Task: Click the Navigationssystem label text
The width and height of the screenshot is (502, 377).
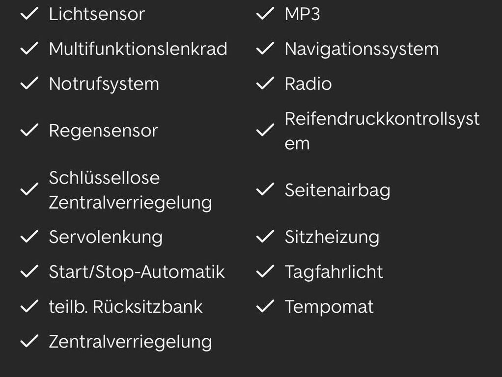Action: [x=362, y=49]
